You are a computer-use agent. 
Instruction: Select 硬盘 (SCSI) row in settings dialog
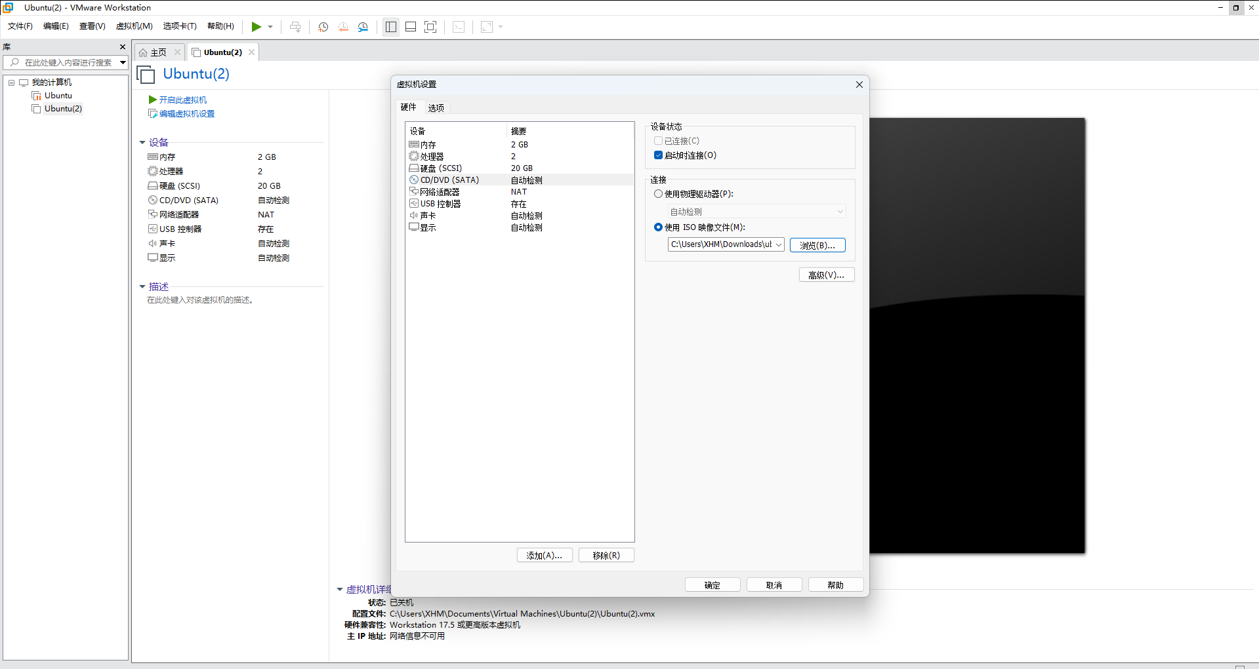pos(520,168)
